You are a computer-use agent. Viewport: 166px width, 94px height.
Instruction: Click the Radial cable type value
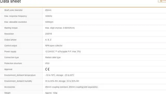(53, 57)
